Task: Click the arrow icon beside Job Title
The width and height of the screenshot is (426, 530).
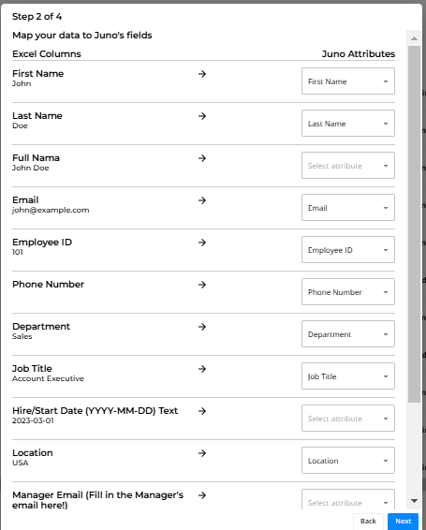Action: (x=202, y=369)
